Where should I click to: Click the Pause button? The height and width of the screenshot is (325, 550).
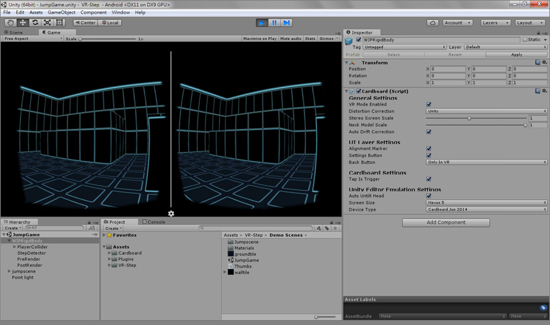274,22
